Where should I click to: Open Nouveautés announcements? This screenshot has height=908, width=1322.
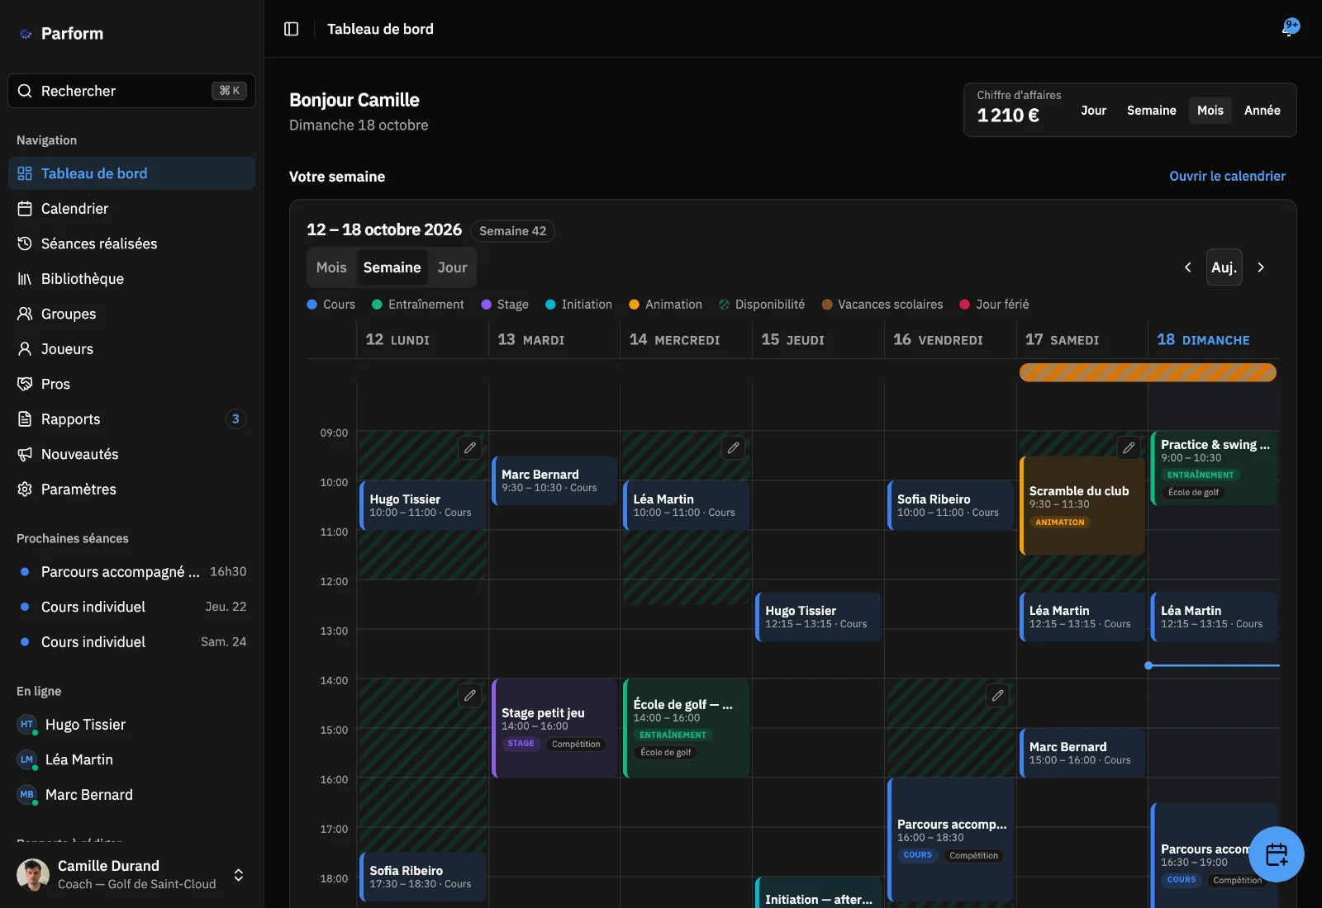pos(131,454)
